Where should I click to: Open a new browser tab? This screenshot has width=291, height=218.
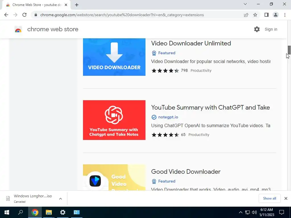77,5
